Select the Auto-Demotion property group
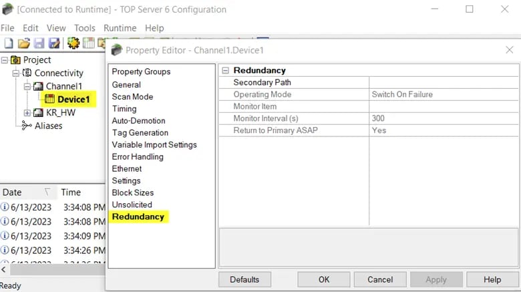521x292 pixels. [138, 121]
